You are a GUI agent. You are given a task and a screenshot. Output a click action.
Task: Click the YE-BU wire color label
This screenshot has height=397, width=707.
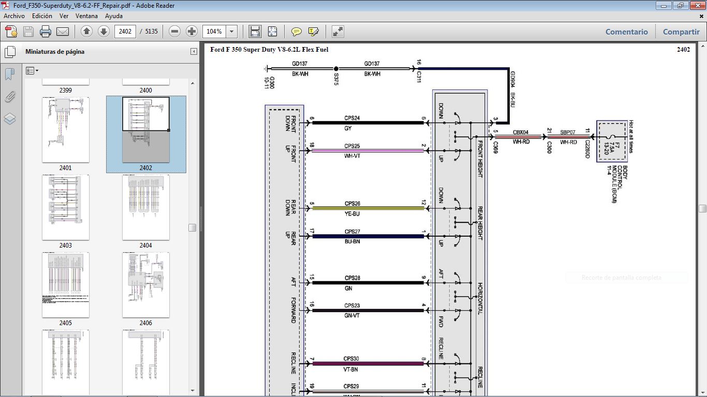(x=352, y=213)
